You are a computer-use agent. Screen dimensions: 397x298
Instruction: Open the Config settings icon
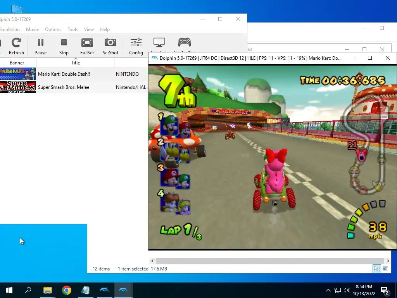[136, 46]
